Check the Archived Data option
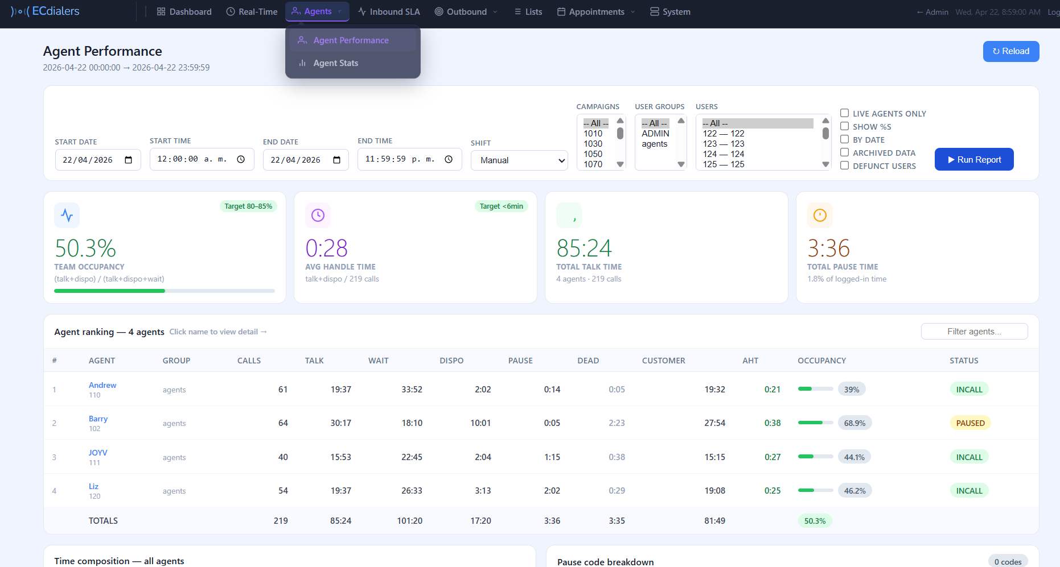1060x567 pixels. click(x=845, y=152)
